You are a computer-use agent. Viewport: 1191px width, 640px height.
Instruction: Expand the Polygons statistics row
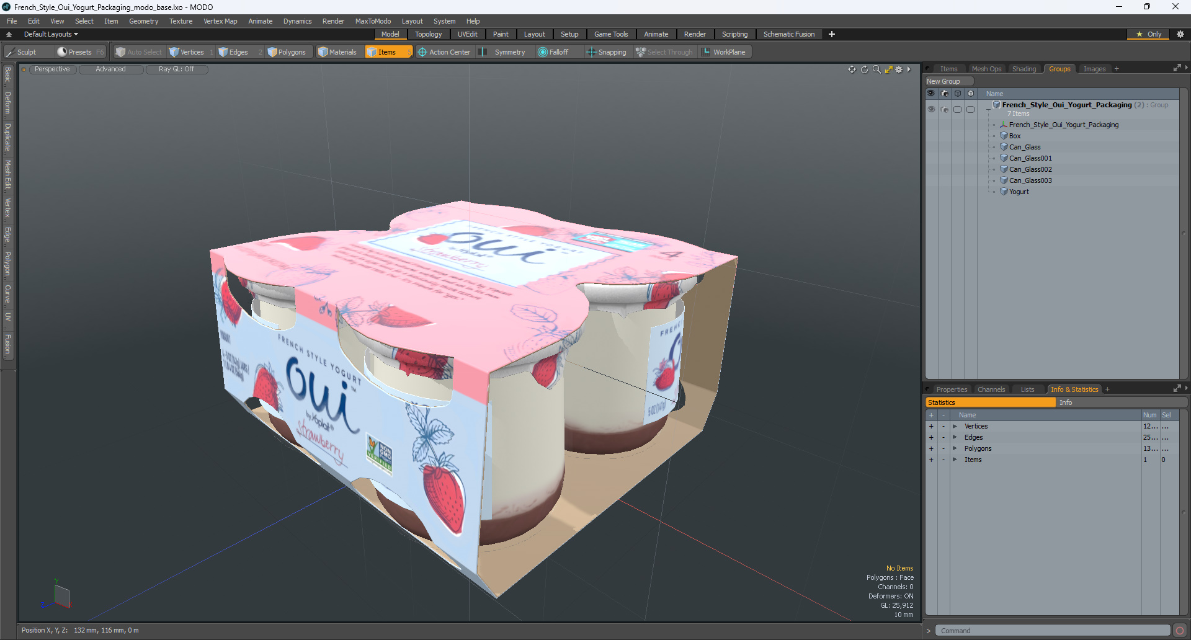point(955,448)
